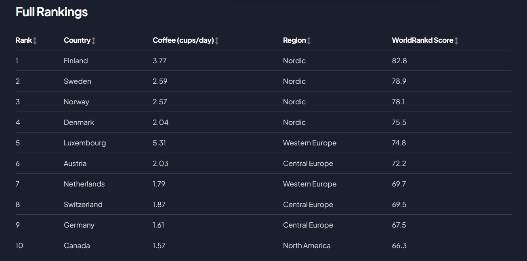This screenshot has width=527, height=261.
Task: Sort by Coffee (cups/day) header text
Action: click(x=183, y=40)
